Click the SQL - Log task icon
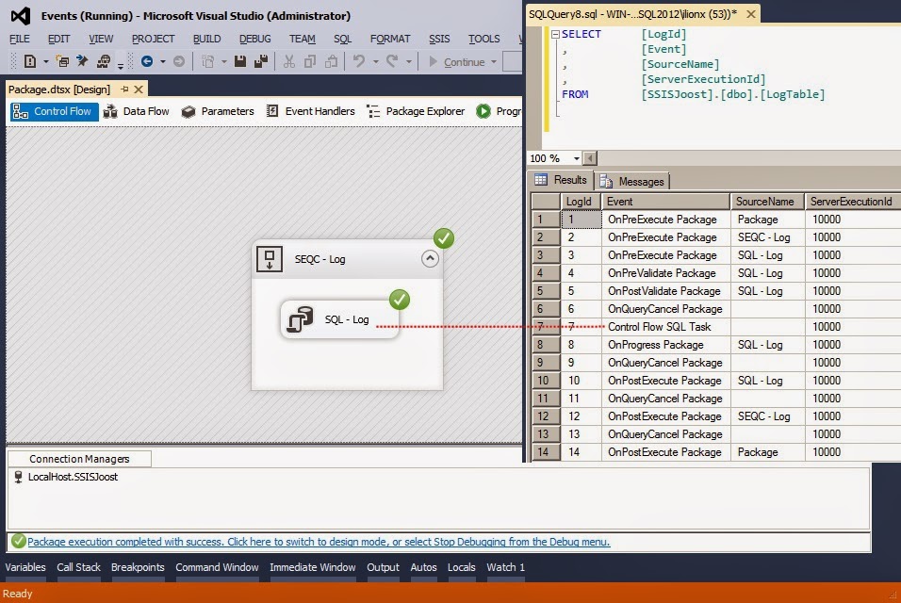The height and width of the screenshot is (603, 901). pos(301,319)
